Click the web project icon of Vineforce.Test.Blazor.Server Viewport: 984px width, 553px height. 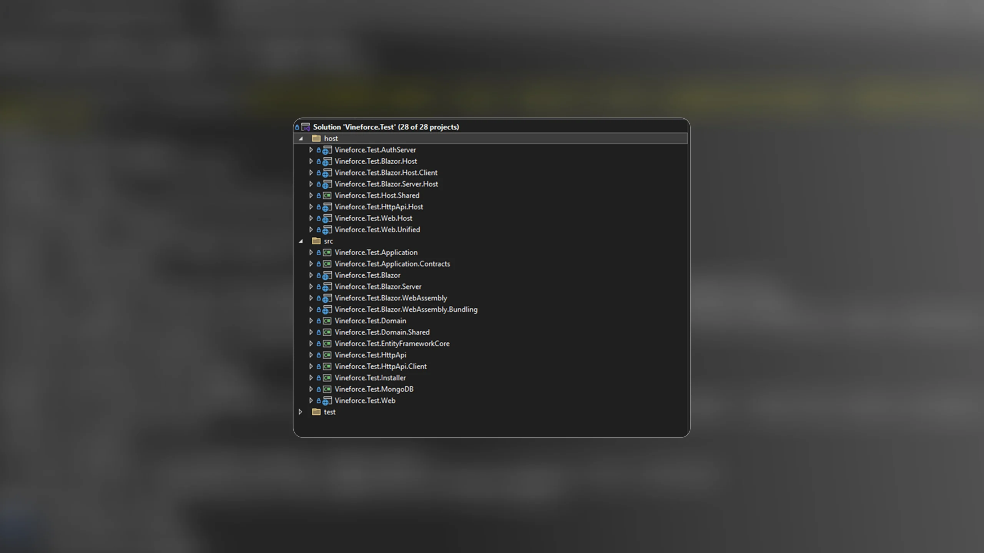point(327,287)
